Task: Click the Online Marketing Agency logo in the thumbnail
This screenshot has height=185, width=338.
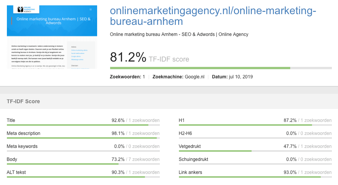Action: pyautogui.click(x=26, y=9)
